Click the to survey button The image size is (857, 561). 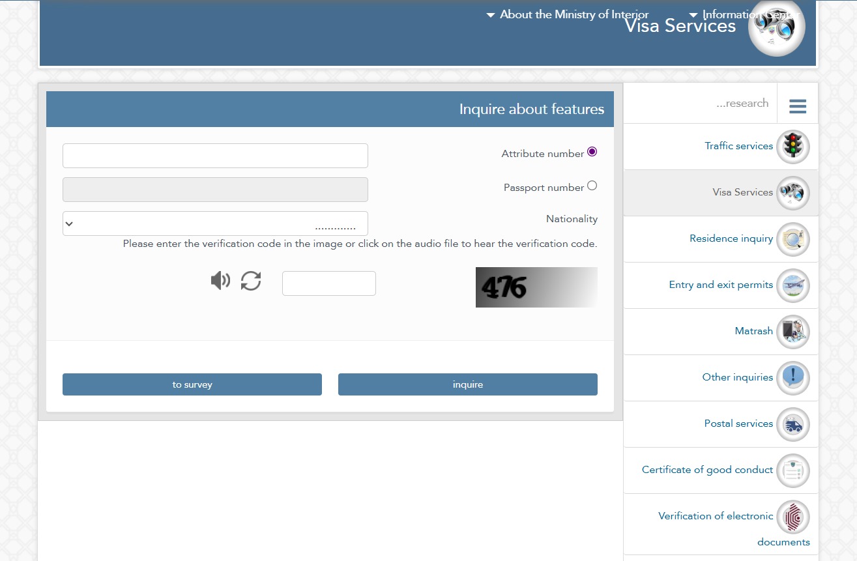[x=192, y=384]
